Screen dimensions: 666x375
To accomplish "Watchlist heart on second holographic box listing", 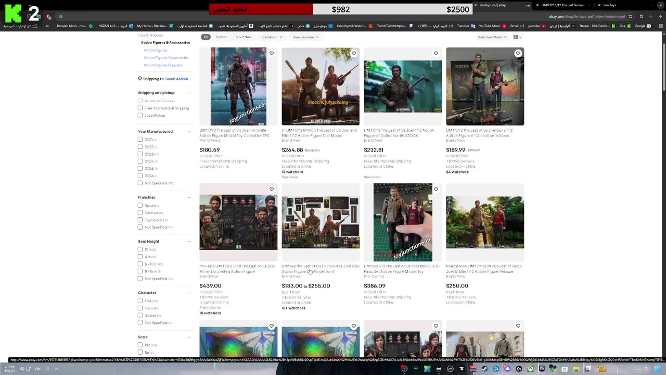I will point(353,326).
